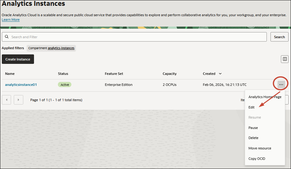Open the Learn More link
The height and width of the screenshot is (169, 291).
point(11,20)
